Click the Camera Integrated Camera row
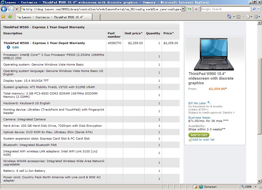The width and height of the screenshot is (262, 190). (x=90, y=119)
